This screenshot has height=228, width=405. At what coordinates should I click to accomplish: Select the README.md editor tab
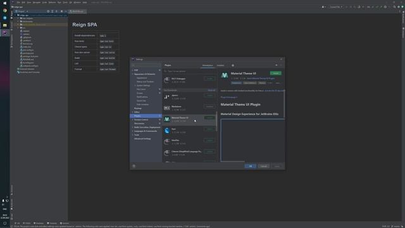click(x=77, y=11)
